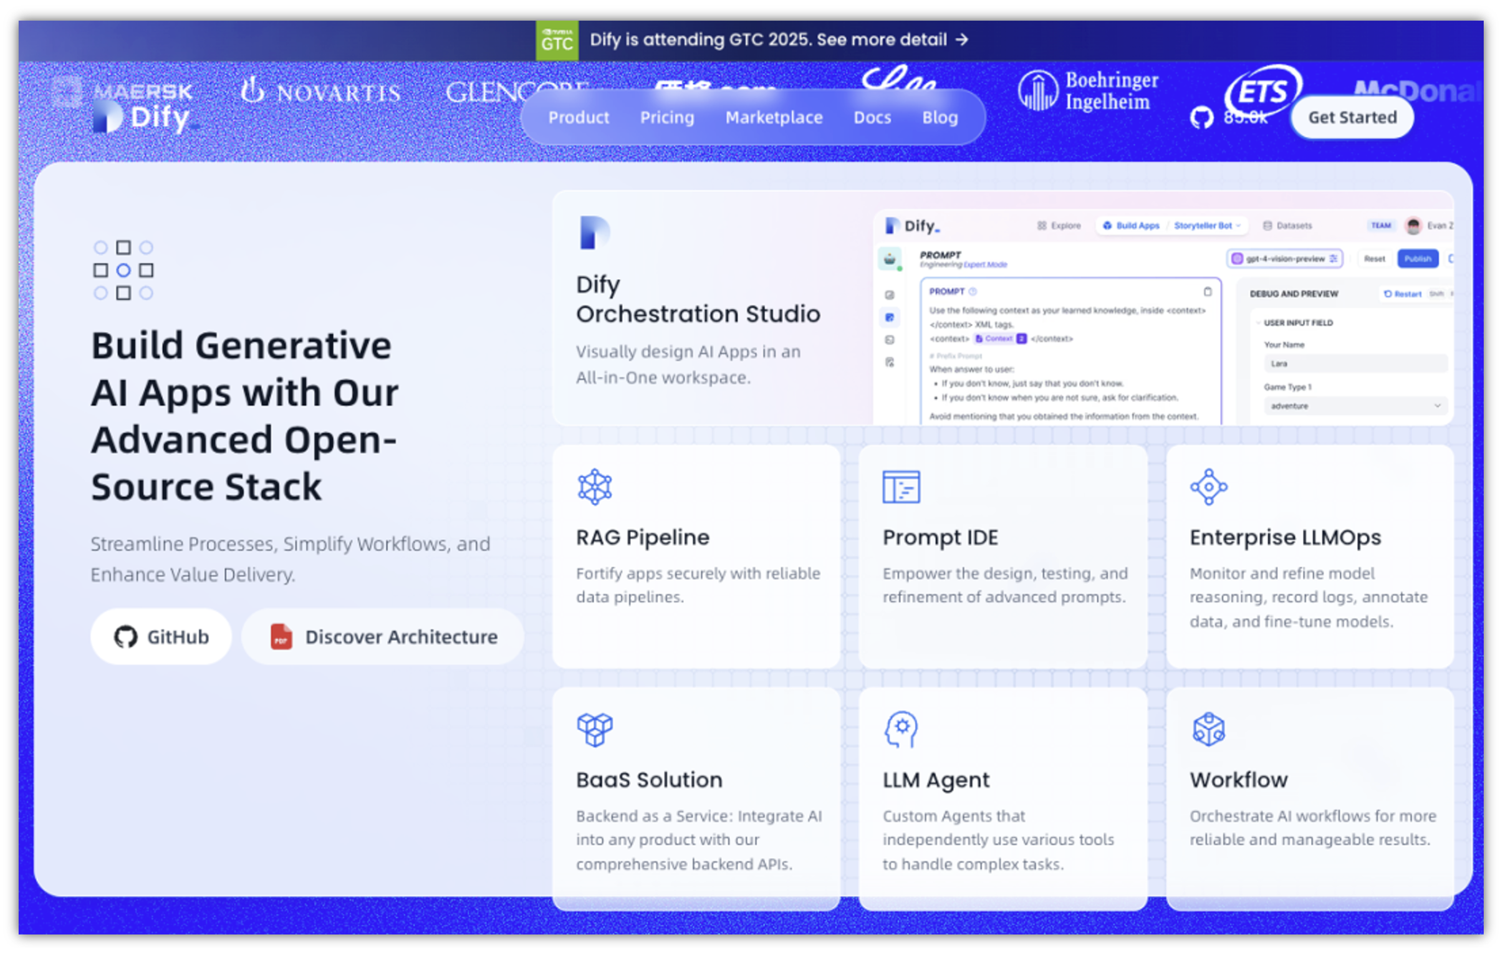
Task: Click the GitHub octocat icon in header
Action: pos(1201,117)
